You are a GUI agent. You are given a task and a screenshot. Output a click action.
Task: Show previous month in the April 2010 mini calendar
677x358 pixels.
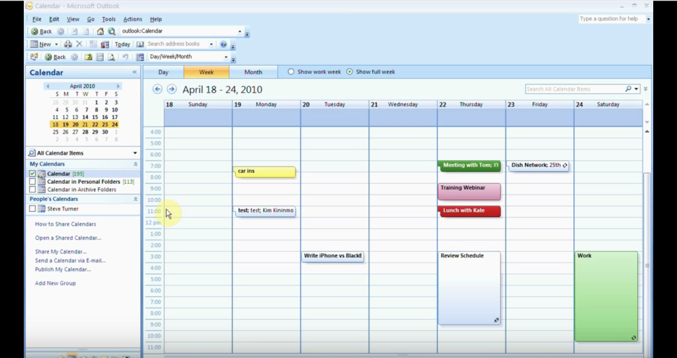click(48, 86)
